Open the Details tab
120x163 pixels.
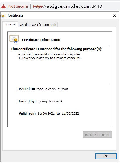coord(23,25)
